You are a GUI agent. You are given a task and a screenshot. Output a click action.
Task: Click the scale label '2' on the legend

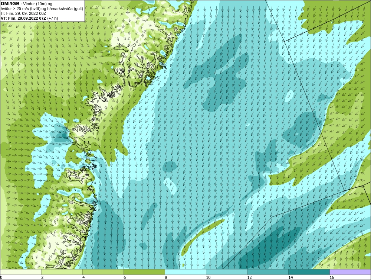(x=42, y=278)
